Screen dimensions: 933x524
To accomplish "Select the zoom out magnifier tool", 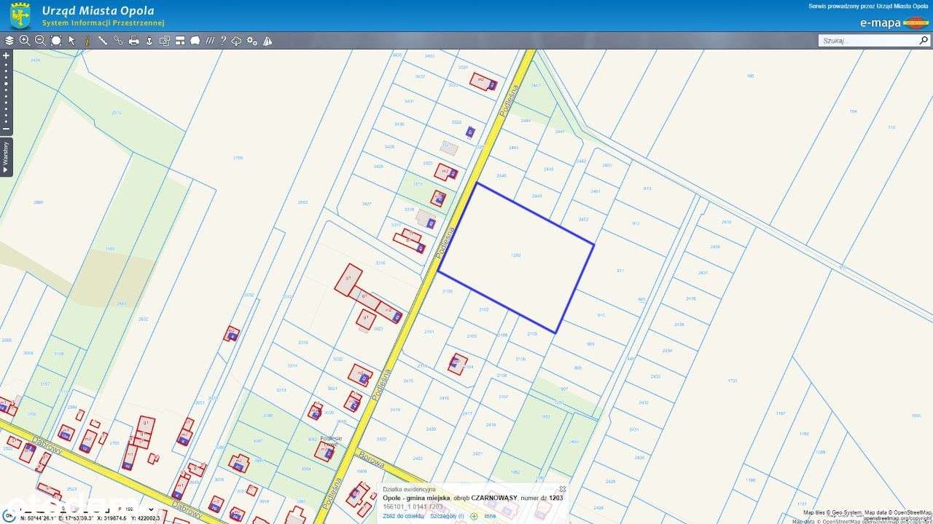I will 40,41.
